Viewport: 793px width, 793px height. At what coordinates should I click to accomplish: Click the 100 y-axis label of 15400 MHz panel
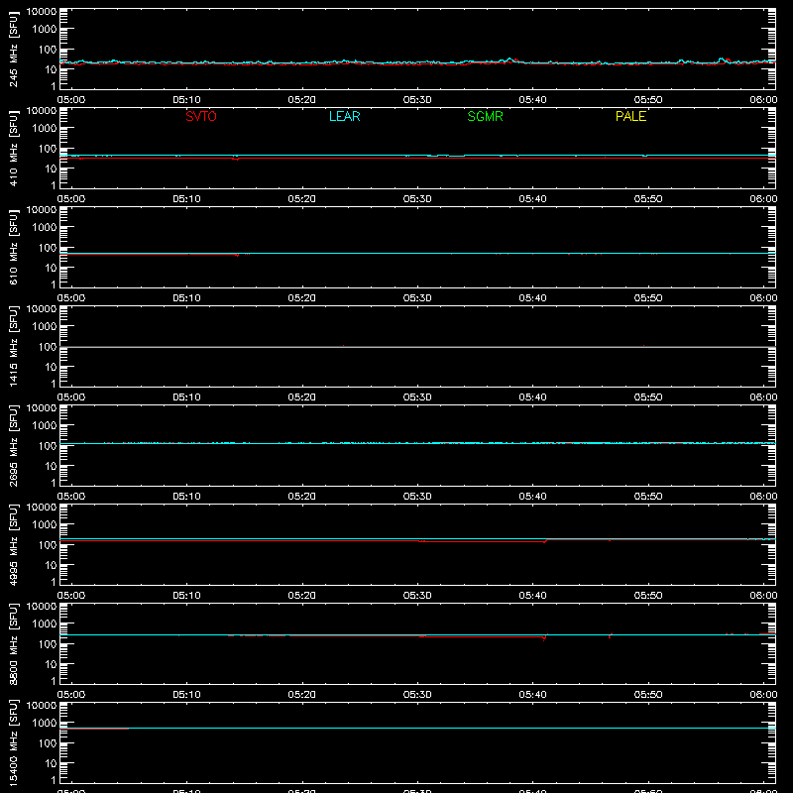48,743
